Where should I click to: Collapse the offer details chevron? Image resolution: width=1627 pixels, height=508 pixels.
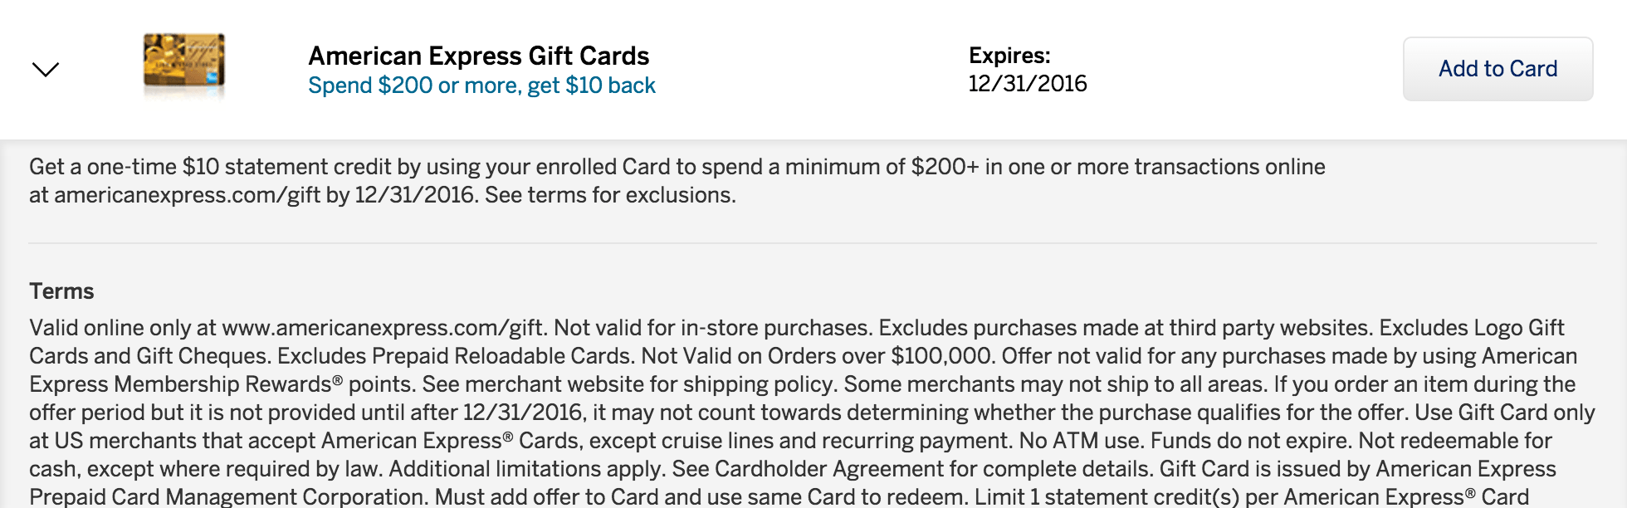coord(46,69)
